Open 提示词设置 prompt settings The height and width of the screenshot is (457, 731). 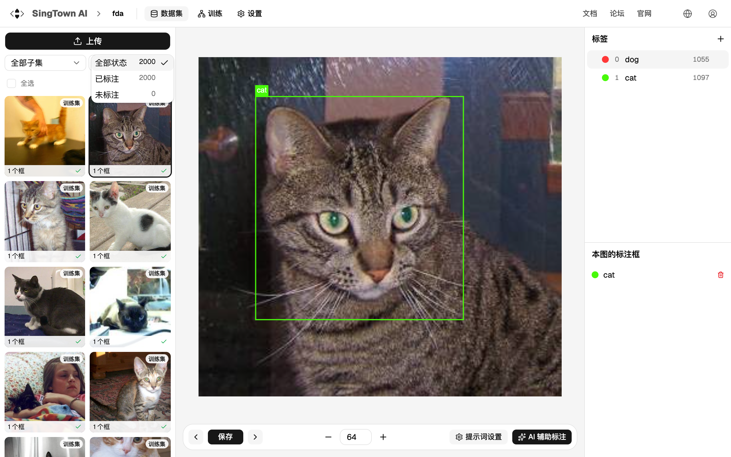coord(479,437)
